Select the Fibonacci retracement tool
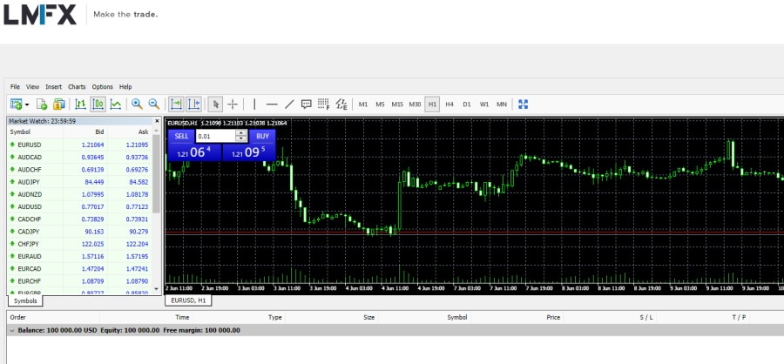 [324, 104]
